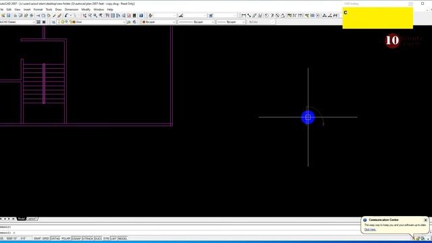Viewport: 432px width, 243px height.
Task: Toggle OTRACK in status bar
Action: (88, 238)
